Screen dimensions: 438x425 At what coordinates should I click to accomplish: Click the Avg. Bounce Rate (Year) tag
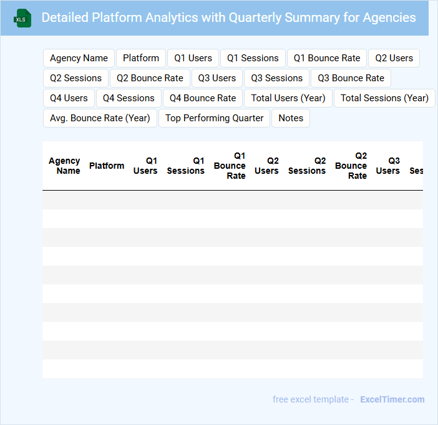(x=100, y=118)
